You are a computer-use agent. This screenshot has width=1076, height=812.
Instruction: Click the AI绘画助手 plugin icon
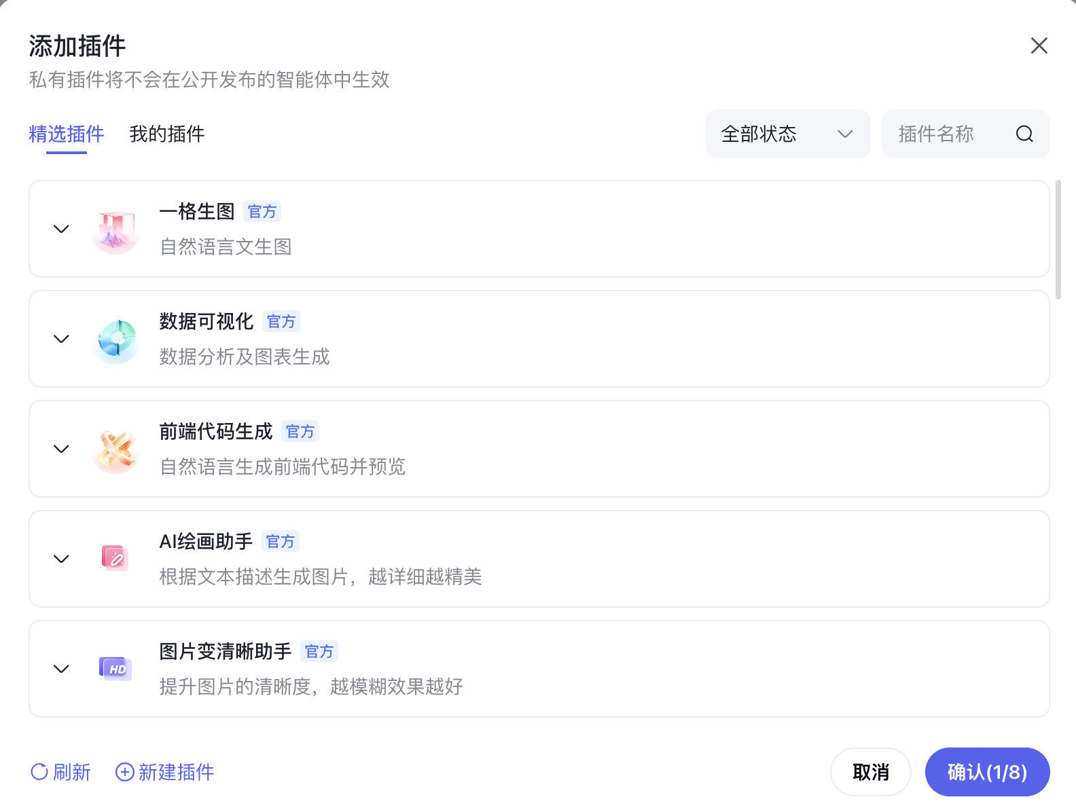pos(115,559)
